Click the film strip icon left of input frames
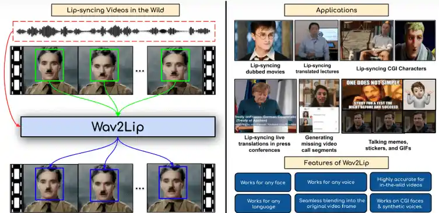Screen dimensions: 439x213 (x=17, y=70)
